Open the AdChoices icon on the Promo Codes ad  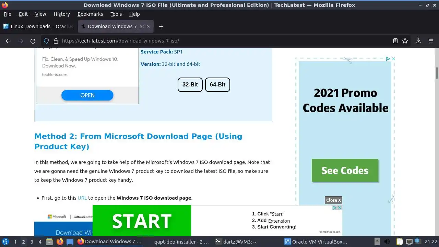click(388, 59)
